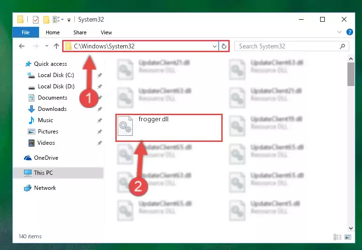Go up one folder level

(56, 46)
